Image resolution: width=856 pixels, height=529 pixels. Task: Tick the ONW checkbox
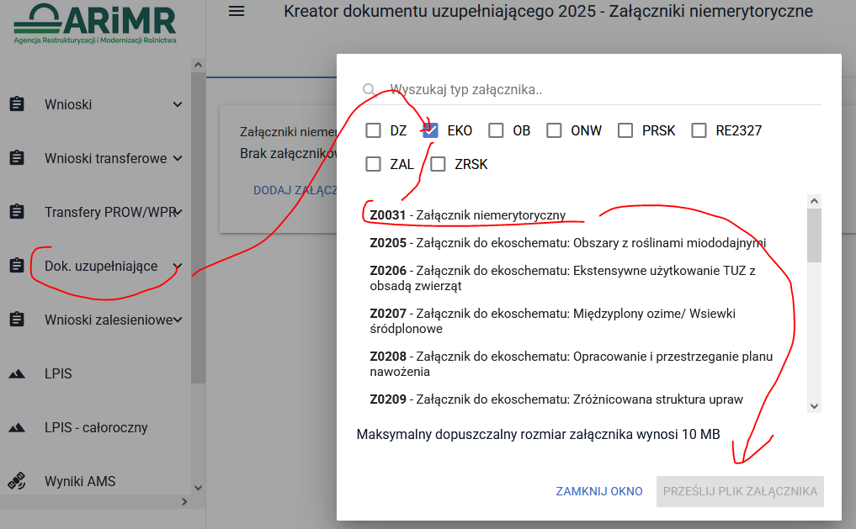[x=554, y=130]
